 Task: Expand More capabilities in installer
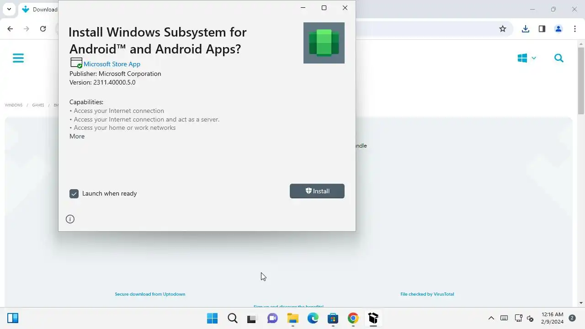coord(77,136)
